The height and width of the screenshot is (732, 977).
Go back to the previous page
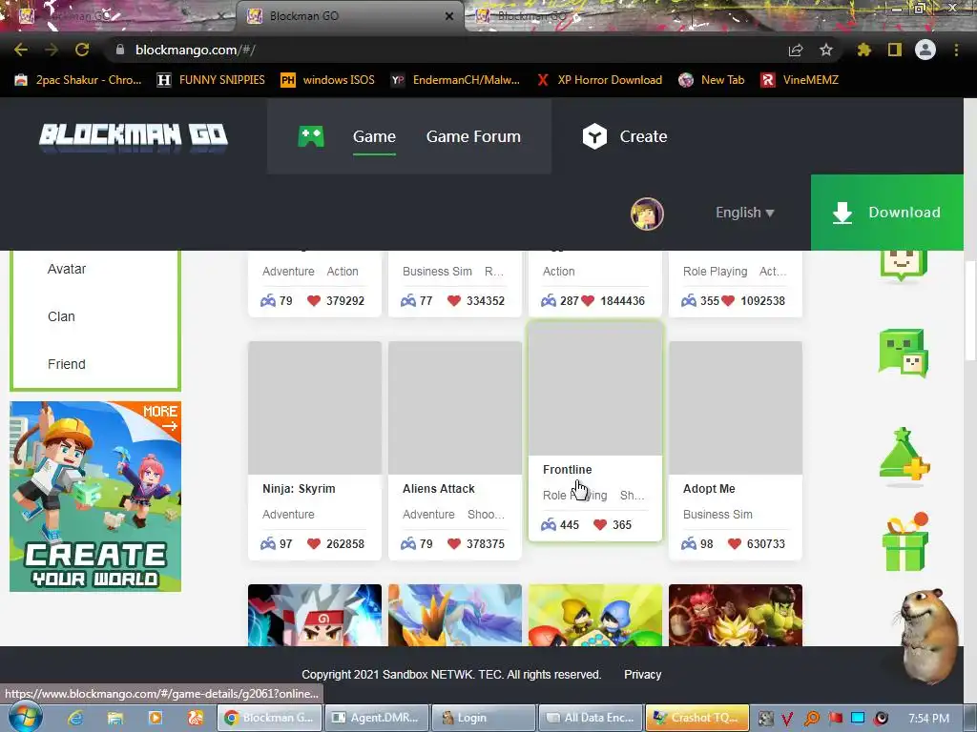tap(21, 50)
